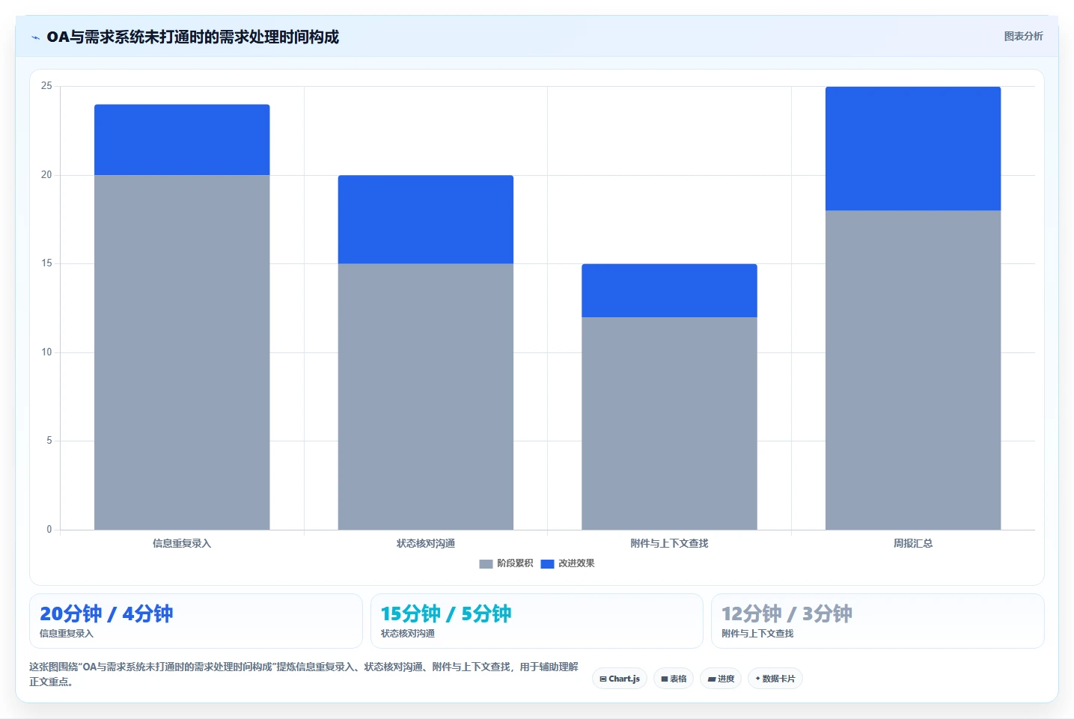
Task: Click the y-axis tick value 25
Action: [x=46, y=86]
